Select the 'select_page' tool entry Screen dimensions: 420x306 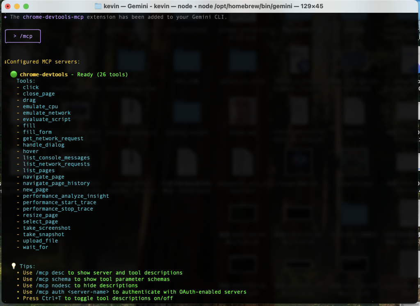[40, 222]
